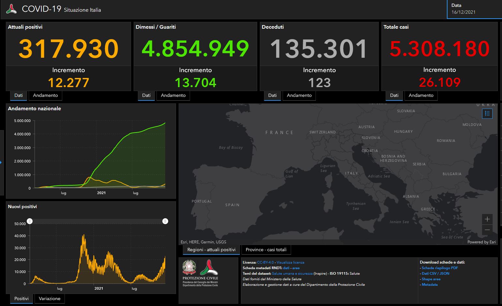Image resolution: width=502 pixels, height=306 pixels.
Task: Zoom out on the map with minus
Action: tap(487, 230)
